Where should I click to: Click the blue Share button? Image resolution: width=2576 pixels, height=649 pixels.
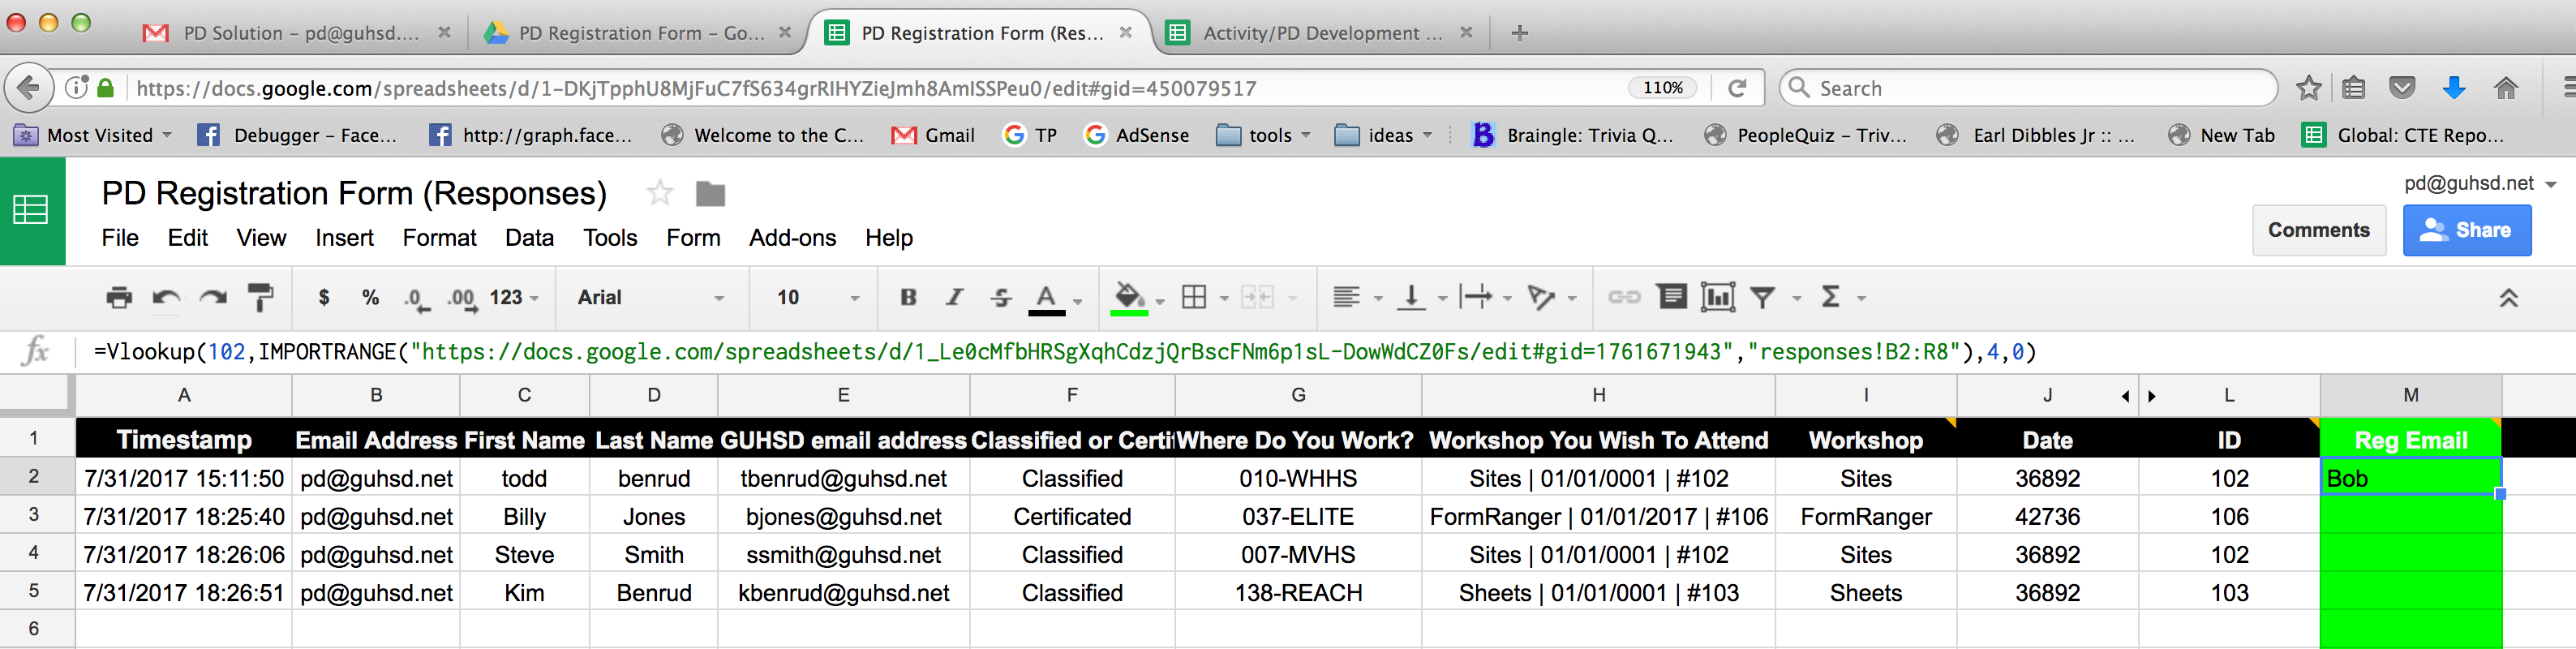2466,230
